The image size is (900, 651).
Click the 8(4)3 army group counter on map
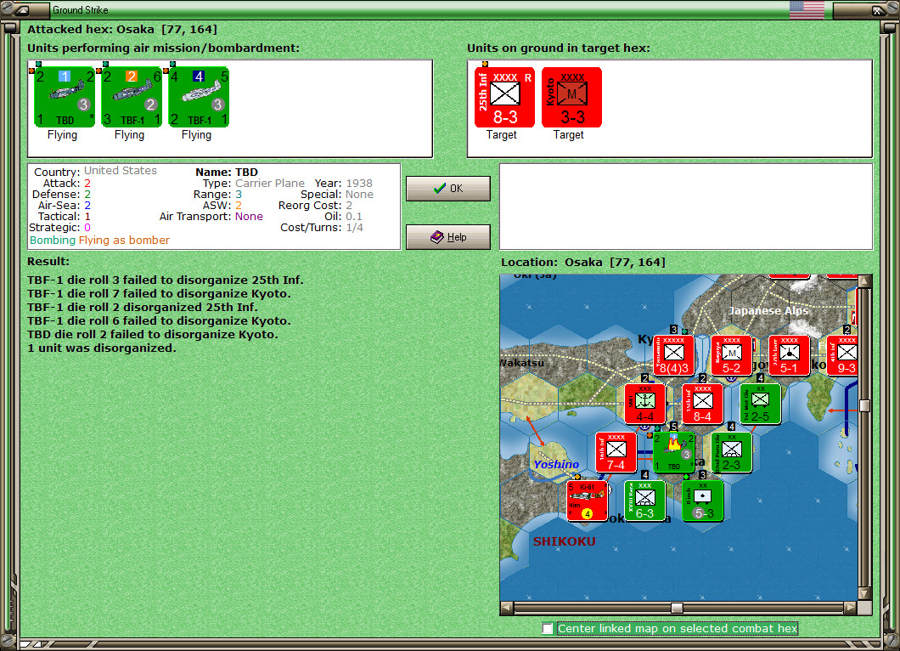(673, 355)
